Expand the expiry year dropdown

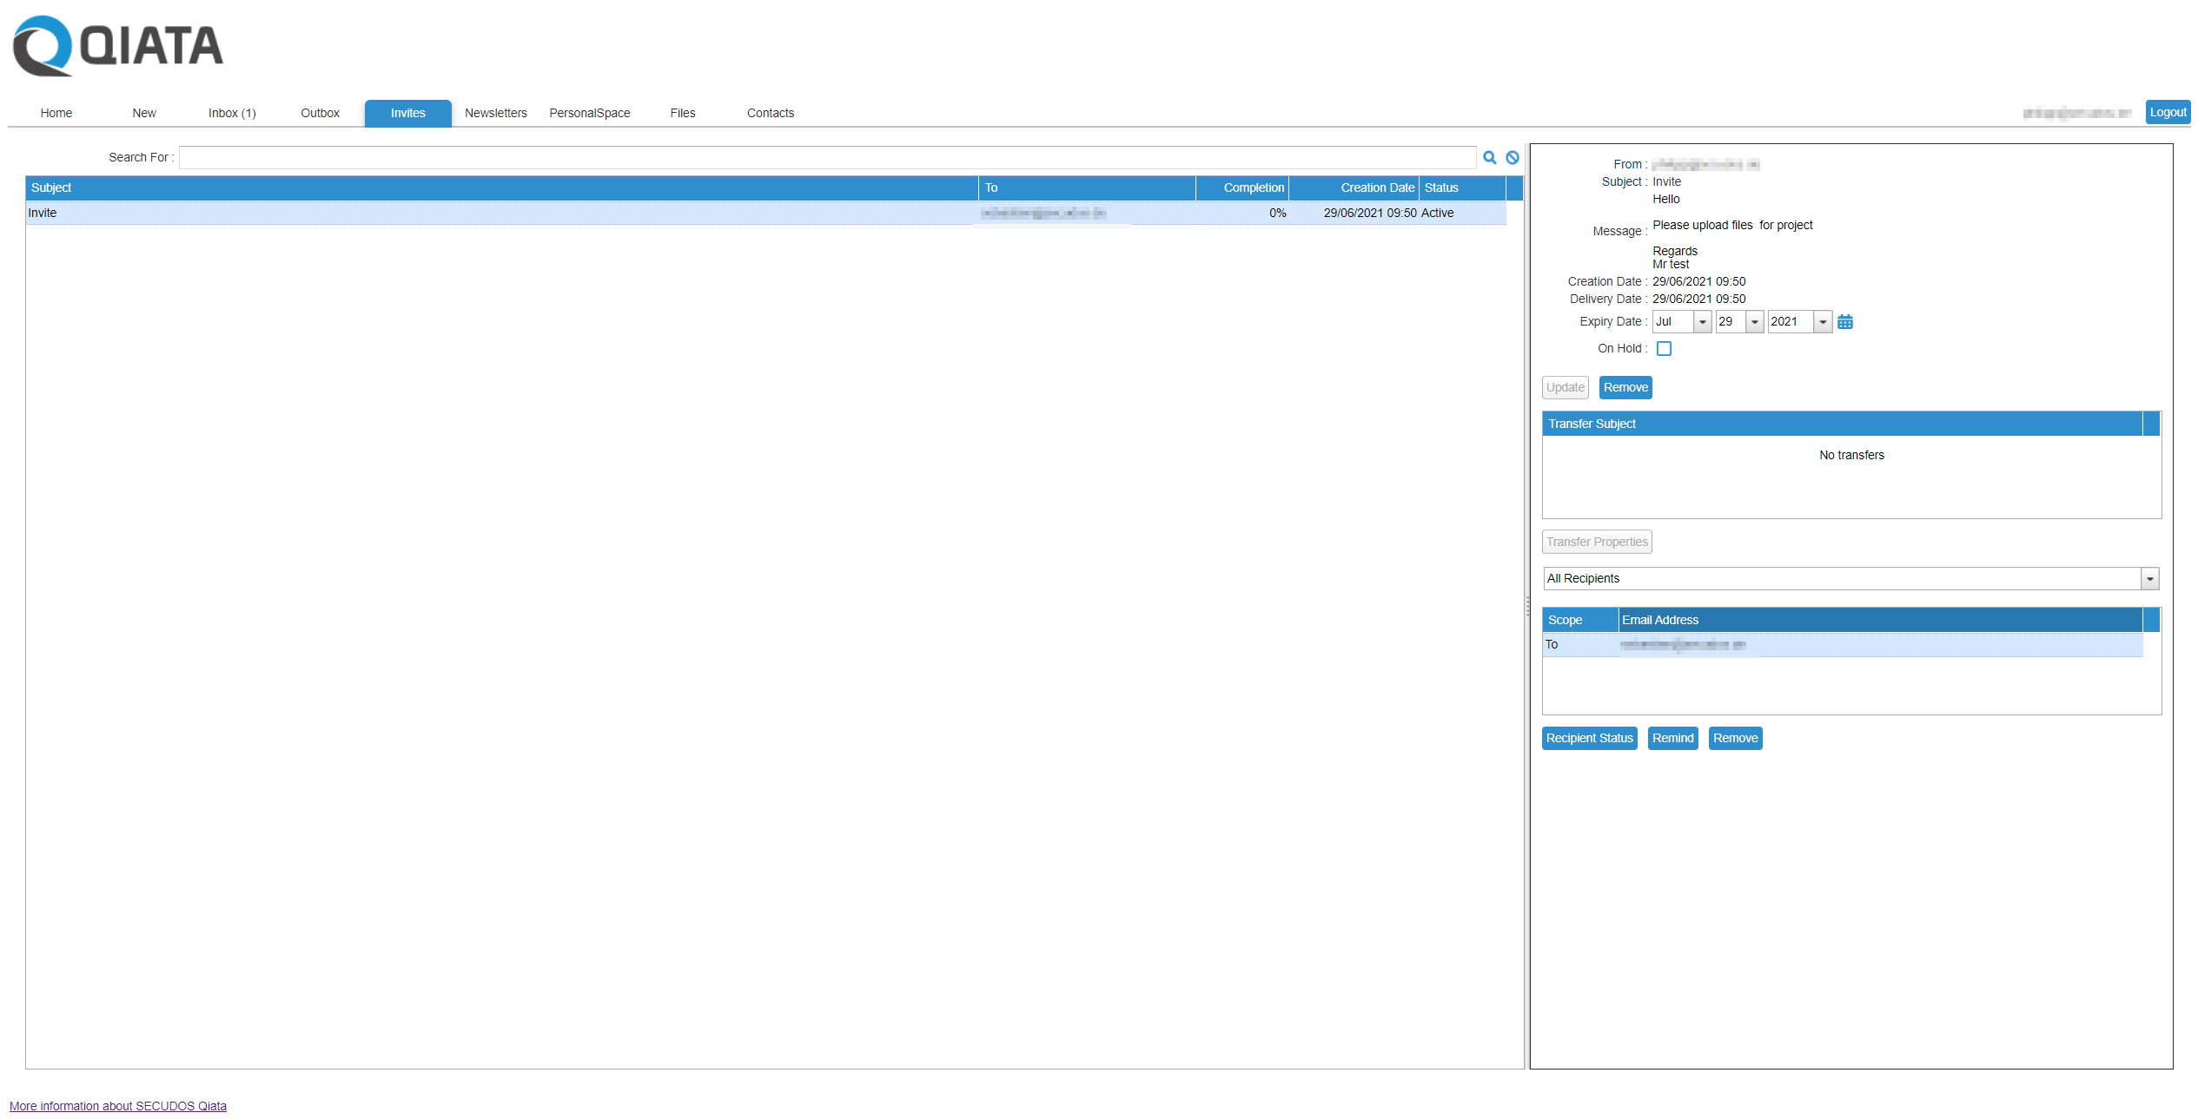pyautogui.click(x=1823, y=322)
